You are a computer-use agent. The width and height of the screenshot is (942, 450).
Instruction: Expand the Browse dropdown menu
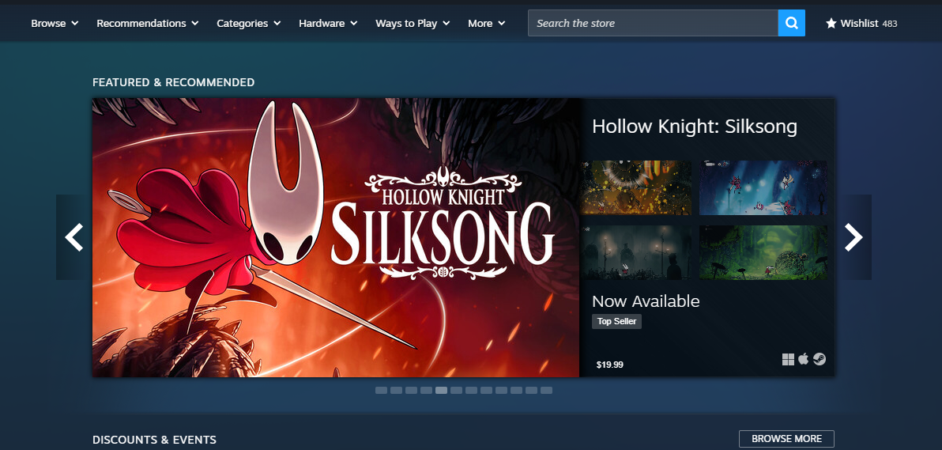55,24
